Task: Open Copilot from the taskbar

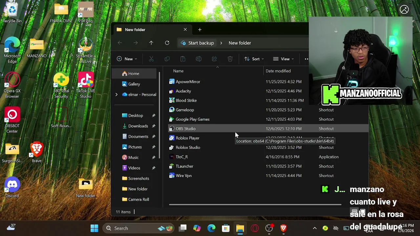Action: (x=197, y=228)
